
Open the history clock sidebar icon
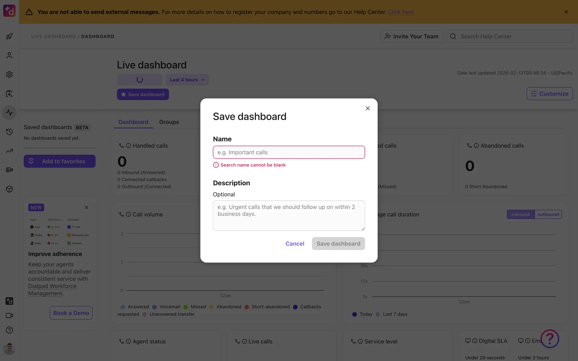click(x=9, y=132)
